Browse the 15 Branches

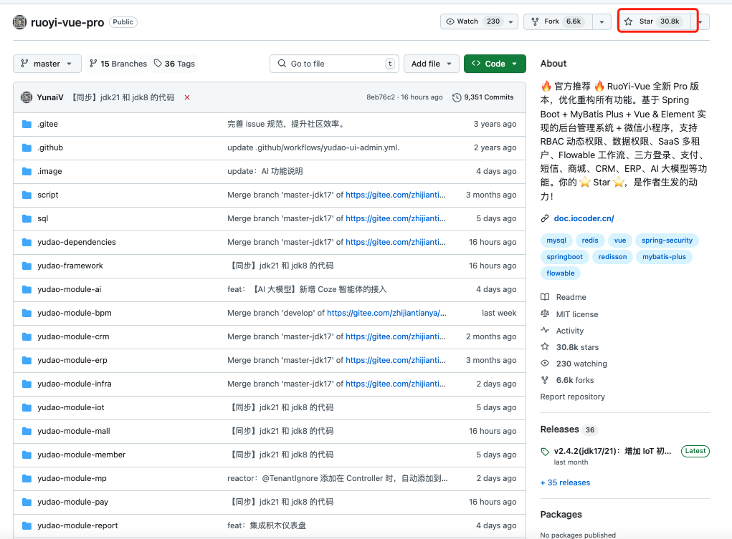tap(118, 63)
